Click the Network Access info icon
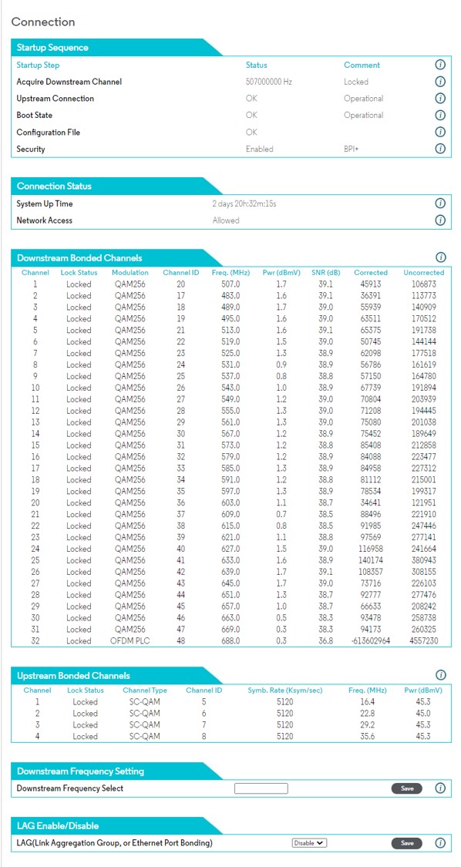 [x=440, y=220]
